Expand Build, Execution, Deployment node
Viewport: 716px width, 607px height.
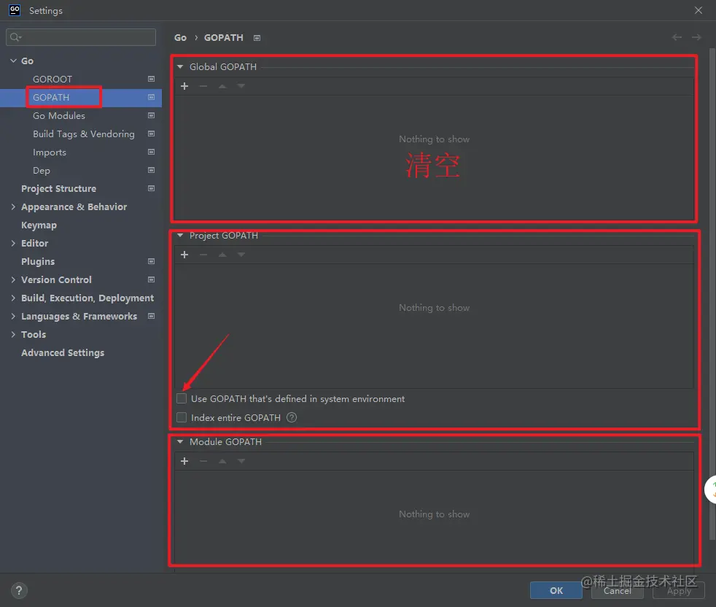[x=13, y=298]
